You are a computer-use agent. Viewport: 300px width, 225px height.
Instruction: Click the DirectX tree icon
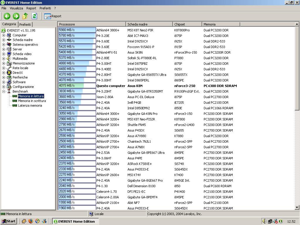point(9,73)
